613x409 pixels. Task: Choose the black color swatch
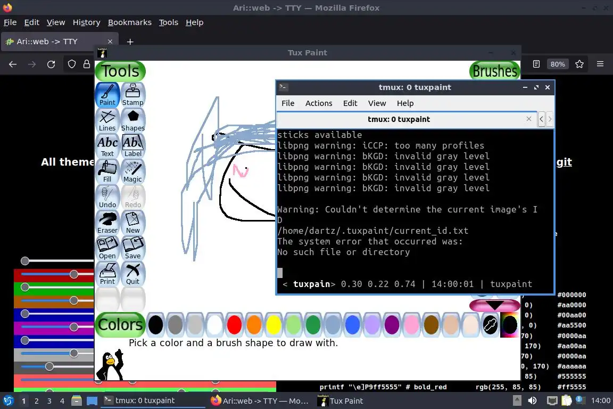point(155,325)
